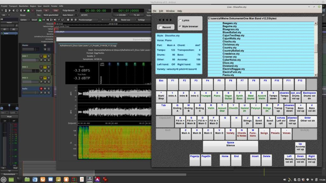Open the file manager folder icon in taskbar
Image resolution: width=326 pixels, height=183 pixels.
pos(27,180)
